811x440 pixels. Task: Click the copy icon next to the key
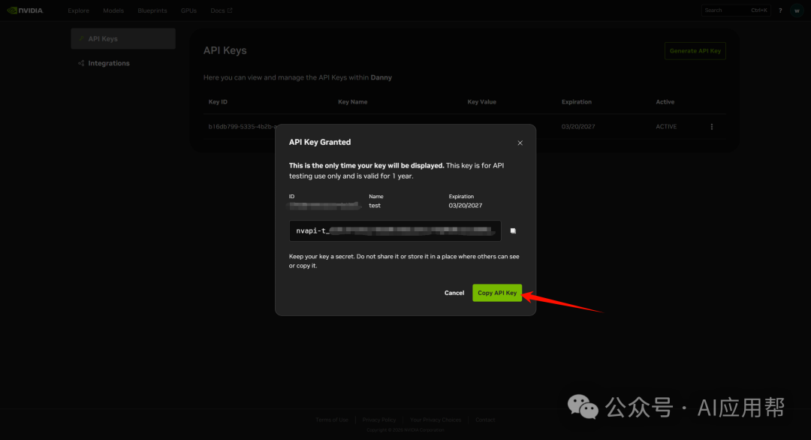tap(513, 231)
